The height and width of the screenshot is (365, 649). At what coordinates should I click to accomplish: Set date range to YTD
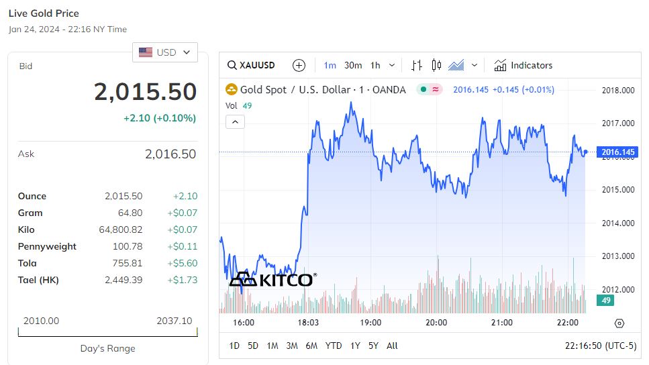point(334,346)
